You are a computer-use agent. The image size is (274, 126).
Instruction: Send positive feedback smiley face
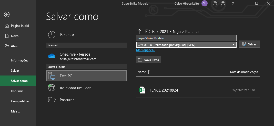215,3
